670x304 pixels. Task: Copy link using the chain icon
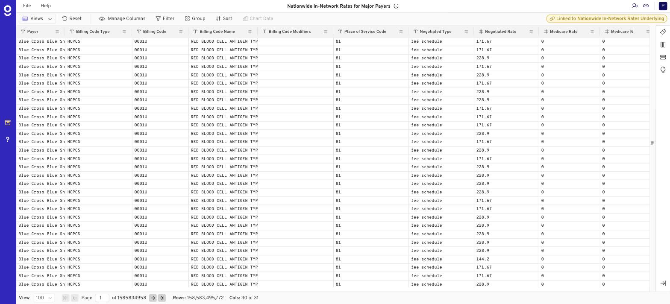click(x=646, y=6)
